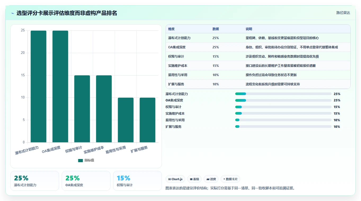
Task: Click the 权限与审计 progress bar
Action: coord(283,107)
